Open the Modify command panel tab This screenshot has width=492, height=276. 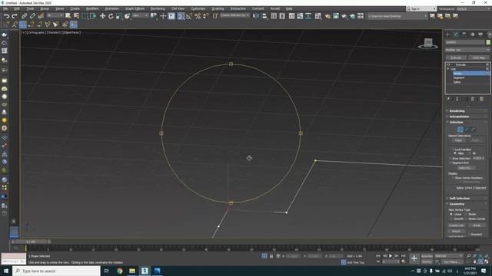click(x=456, y=34)
